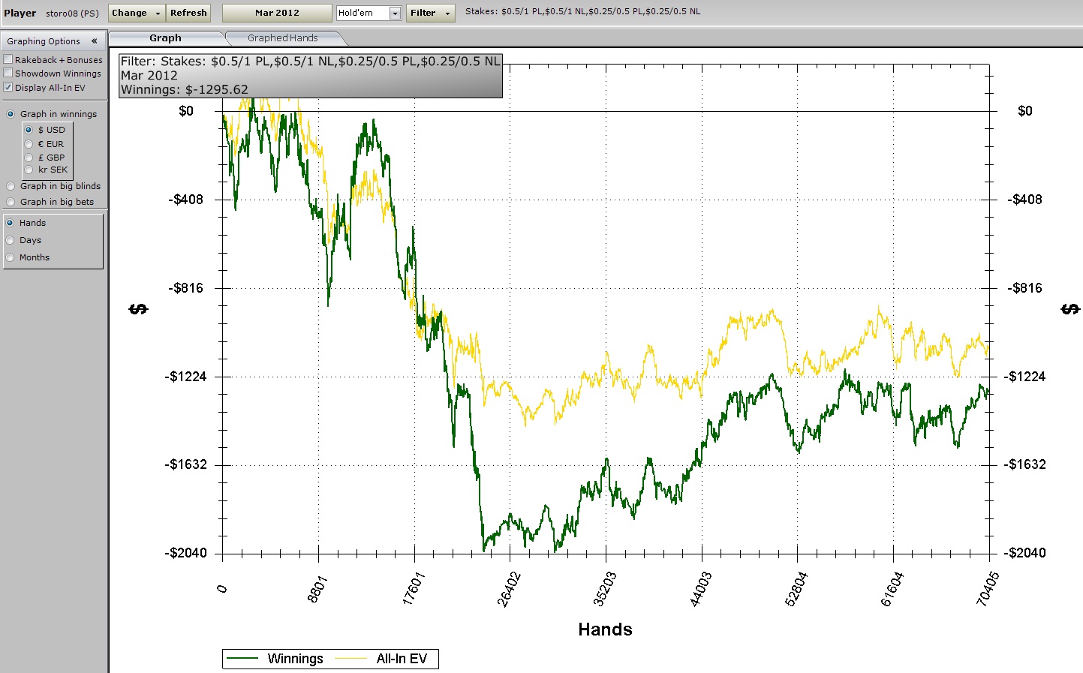Choose EUR currency radio button

tap(29, 144)
